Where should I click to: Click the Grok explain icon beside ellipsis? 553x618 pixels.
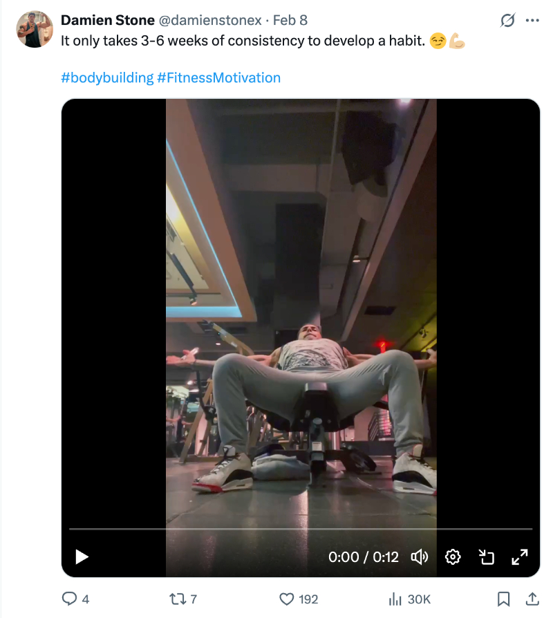507,20
